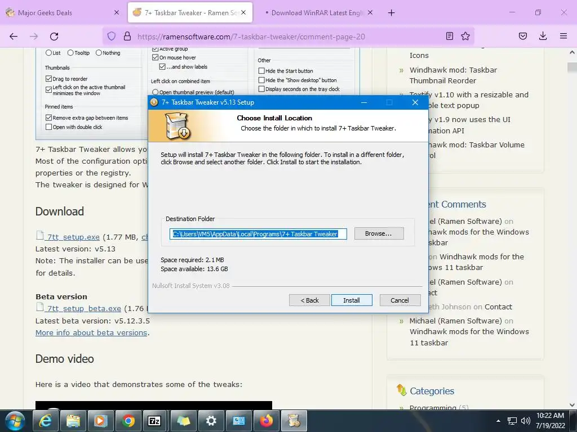Select the Tooltip radio option
This screenshot has height=432, width=577.
70,53
